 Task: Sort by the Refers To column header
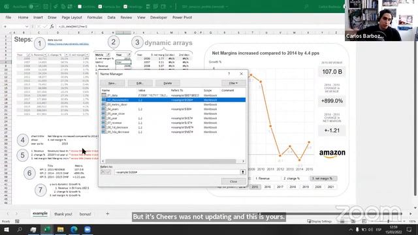tap(177, 90)
